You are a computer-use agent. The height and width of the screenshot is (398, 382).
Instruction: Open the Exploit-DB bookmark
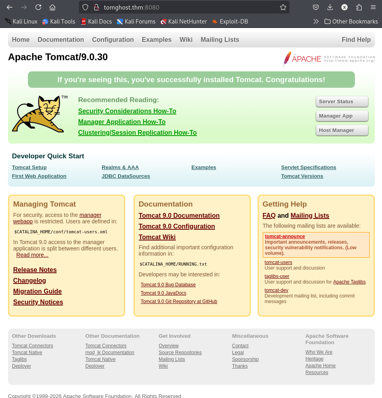tap(230, 22)
